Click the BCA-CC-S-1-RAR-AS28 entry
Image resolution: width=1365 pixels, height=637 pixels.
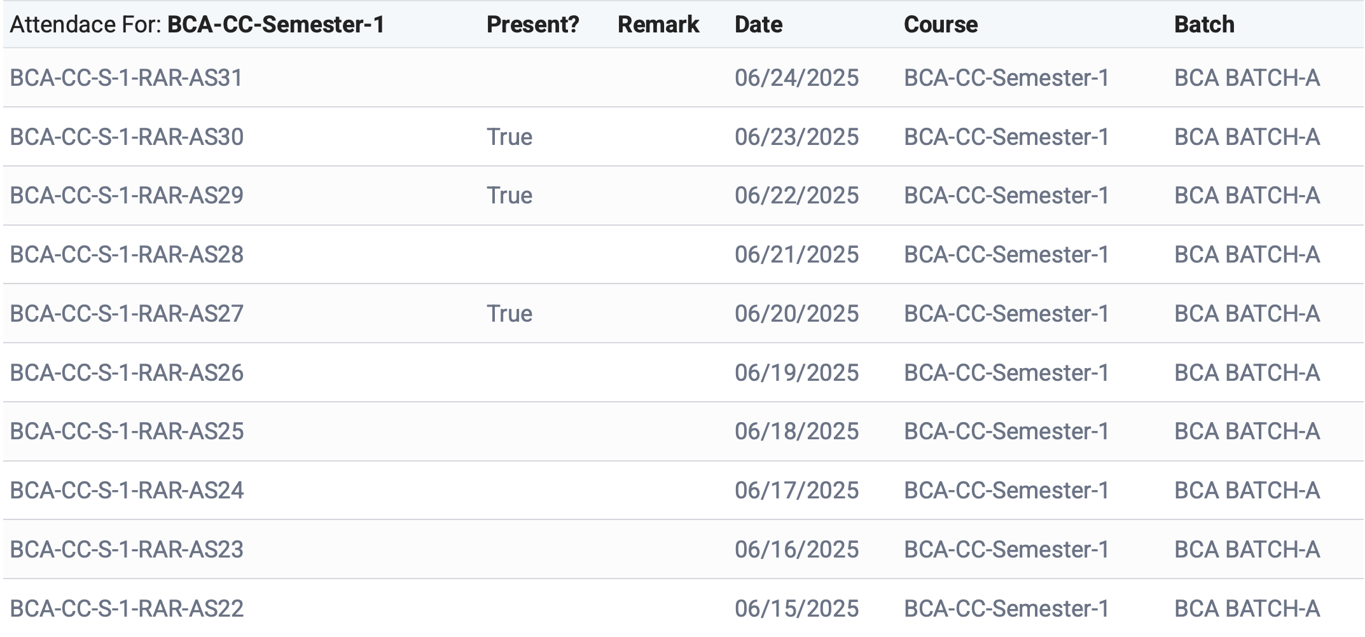coord(127,255)
